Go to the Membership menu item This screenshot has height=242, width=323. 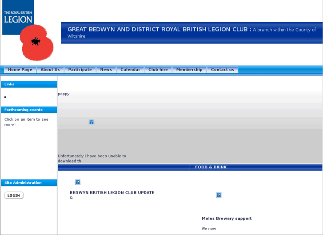click(x=190, y=70)
